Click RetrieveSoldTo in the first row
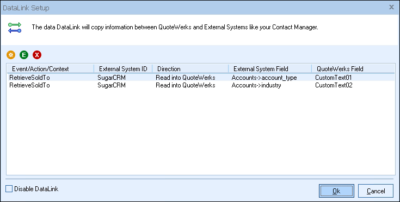The width and height of the screenshot is (400, 202). click(29, 77)
